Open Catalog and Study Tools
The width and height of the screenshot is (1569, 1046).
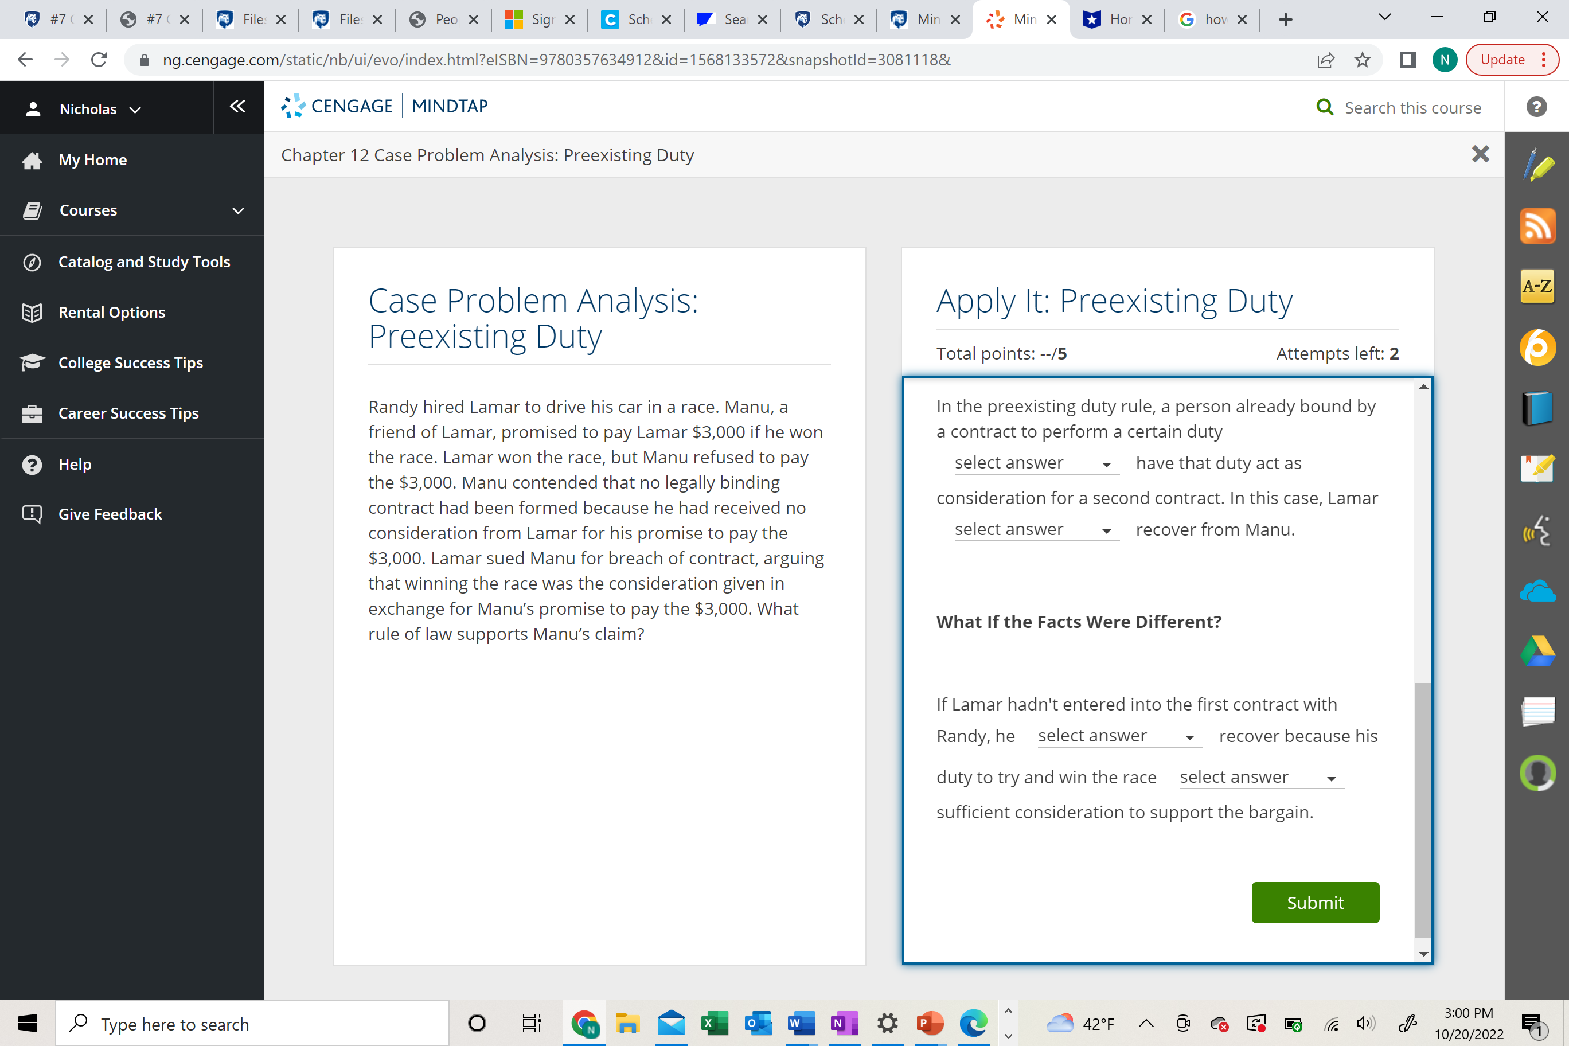[x=144, y=261]
